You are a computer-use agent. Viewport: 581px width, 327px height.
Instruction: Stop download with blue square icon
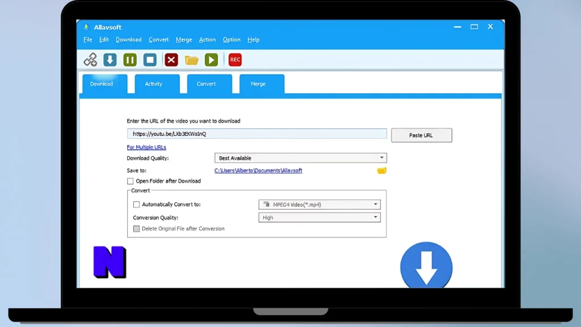click(x=150, y=60)
